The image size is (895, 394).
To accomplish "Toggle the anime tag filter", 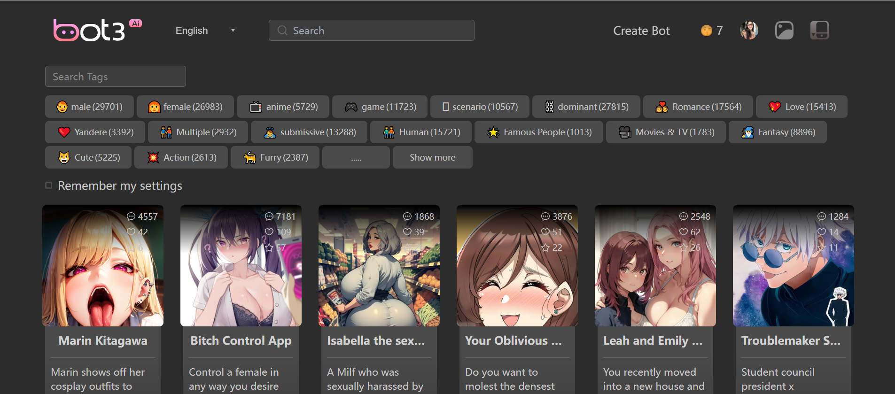I will tap(283, 107).
